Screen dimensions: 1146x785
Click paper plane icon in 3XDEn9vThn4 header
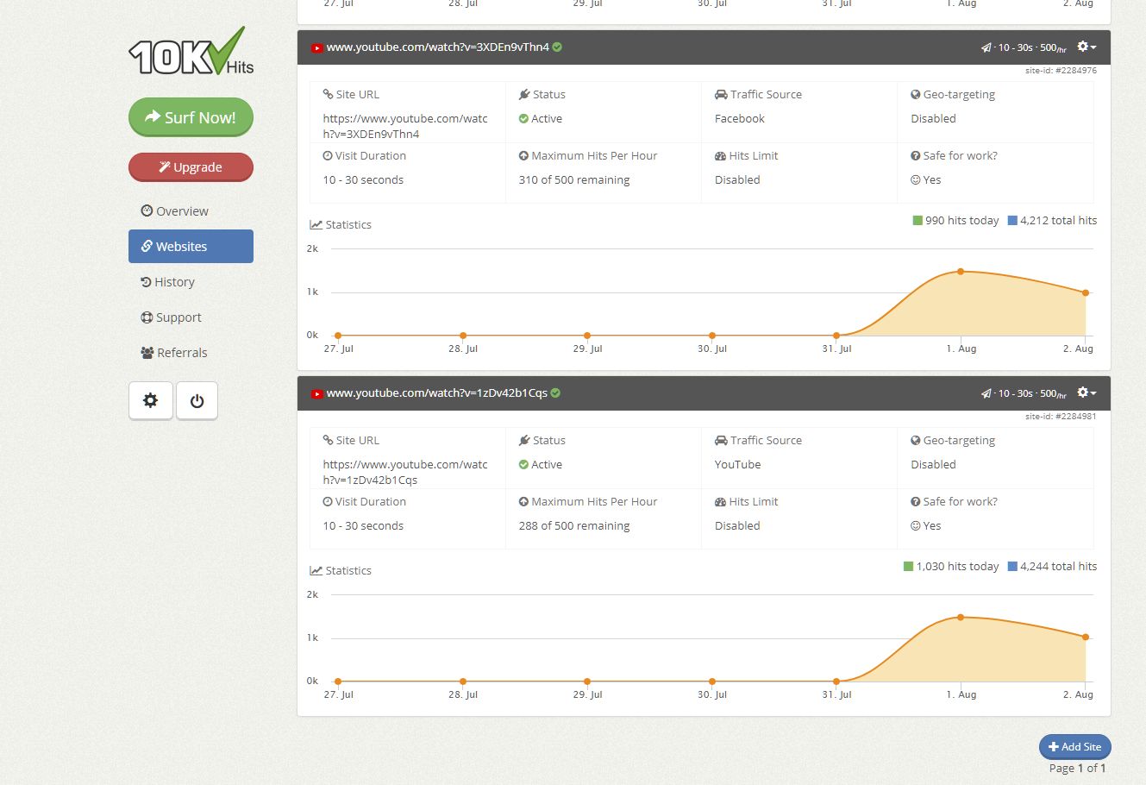(x=986, y=48)
